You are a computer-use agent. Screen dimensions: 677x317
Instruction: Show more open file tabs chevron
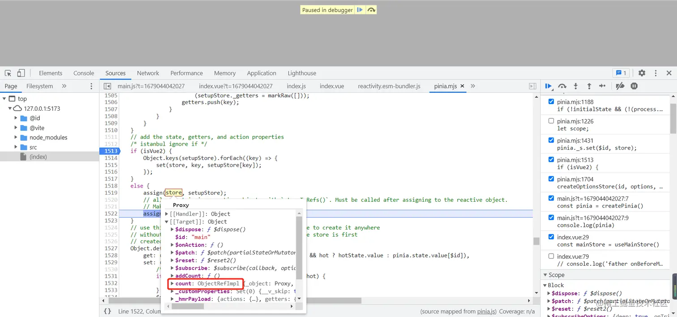click(473, 86)
